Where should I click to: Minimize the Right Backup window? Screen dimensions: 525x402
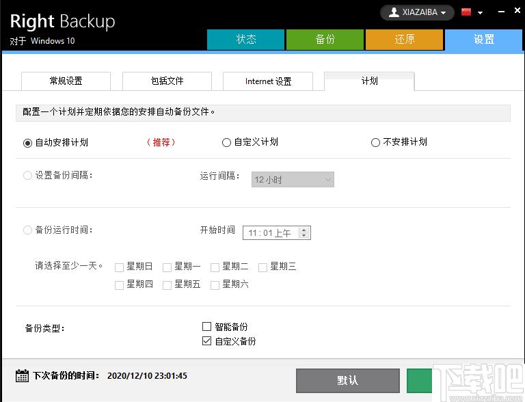point(501,12)
